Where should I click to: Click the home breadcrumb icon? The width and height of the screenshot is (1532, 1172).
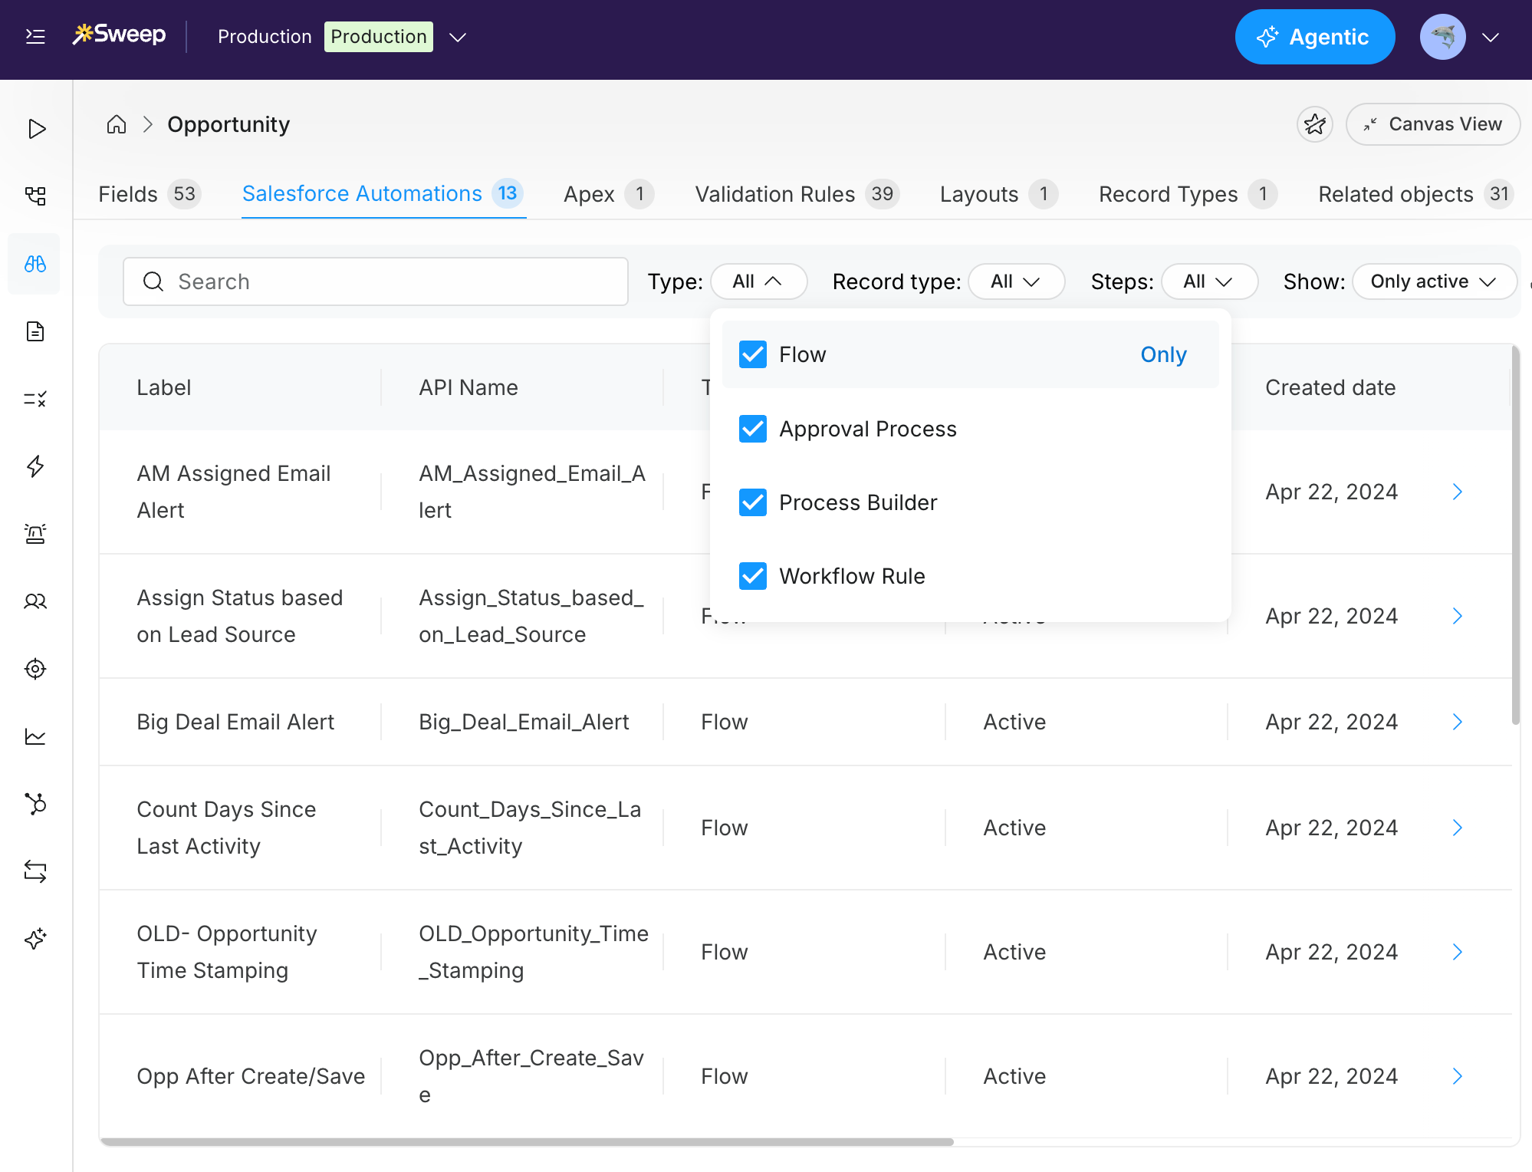click(117, 124)
